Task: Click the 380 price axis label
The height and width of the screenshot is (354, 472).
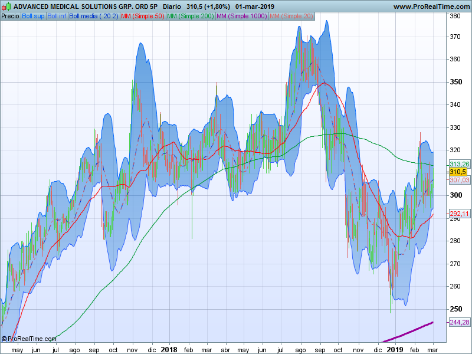Action: [x=455, y=16]
